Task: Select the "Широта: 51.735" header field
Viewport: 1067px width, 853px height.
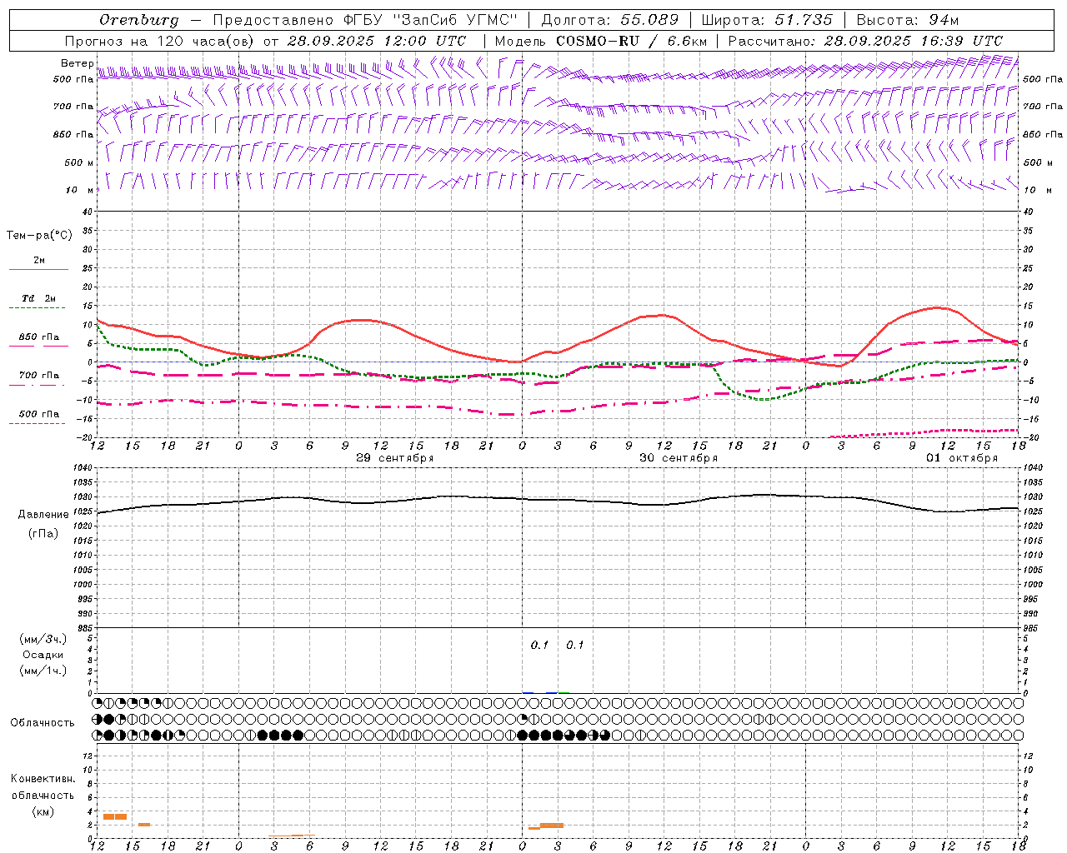Action: pyautogui.click(x=766, y=20)
